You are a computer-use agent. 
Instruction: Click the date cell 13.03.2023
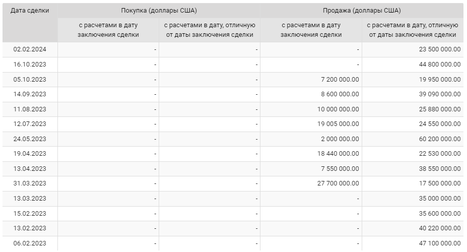pyautogui.click(x=30, y=199)
